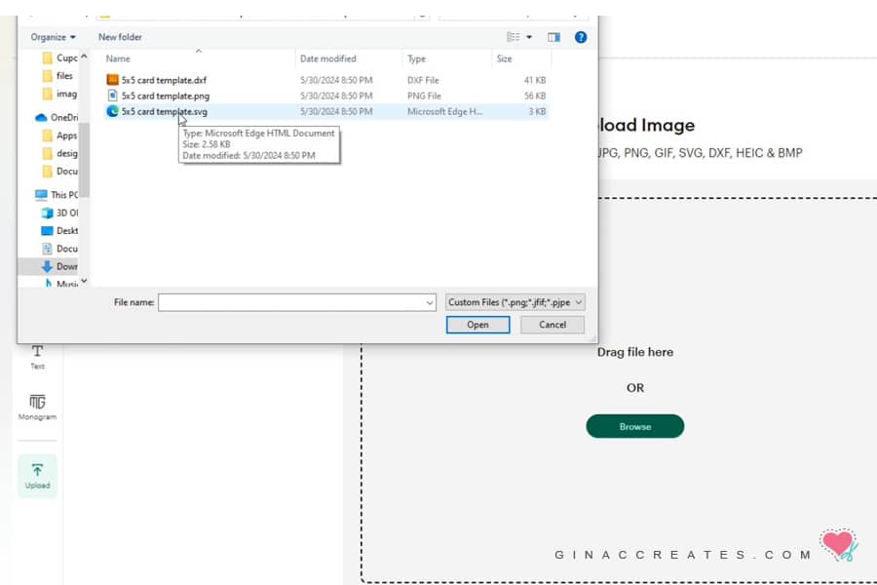Image resolution: width=877 pixels, height=585 pixels.
Task: Click the green Browse button
Action: (634, 427)
